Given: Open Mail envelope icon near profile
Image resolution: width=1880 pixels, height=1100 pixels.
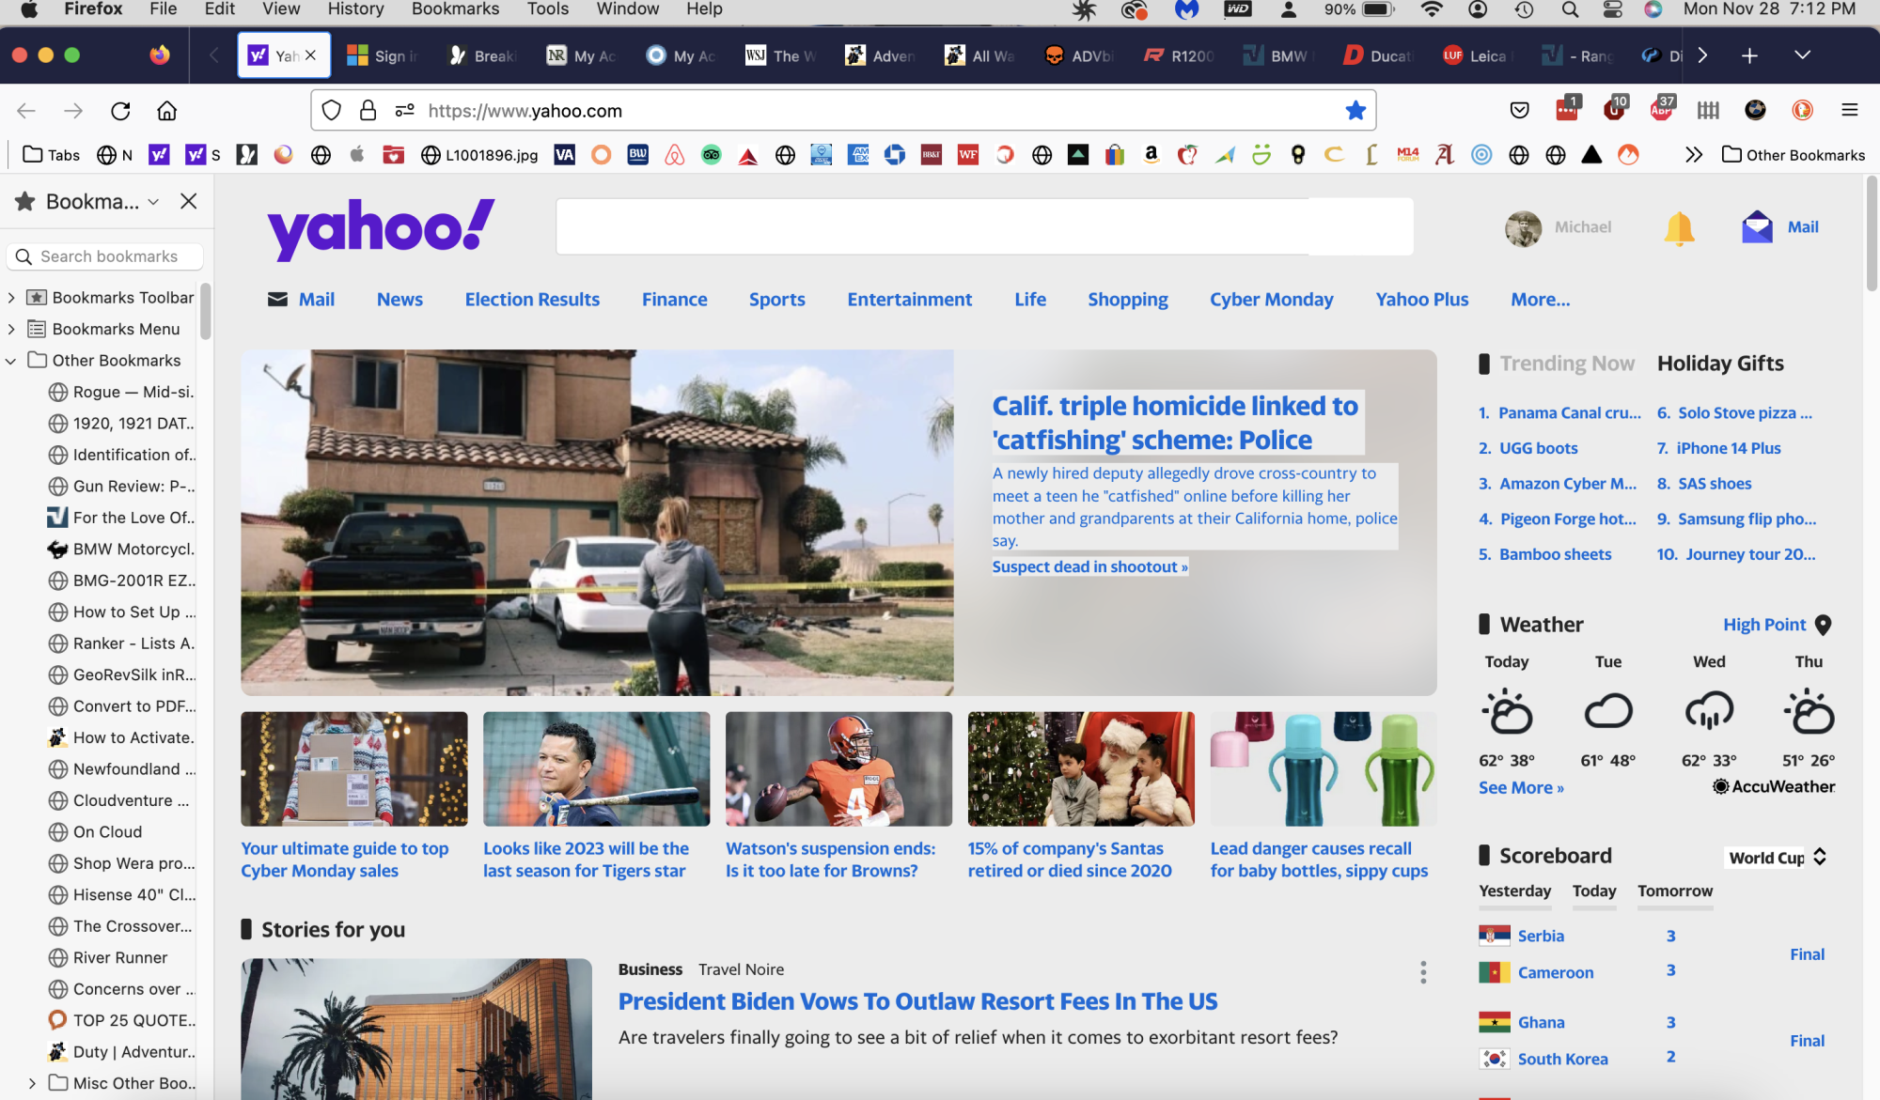Looking at the screenshot, I should tap(1756, 227).
